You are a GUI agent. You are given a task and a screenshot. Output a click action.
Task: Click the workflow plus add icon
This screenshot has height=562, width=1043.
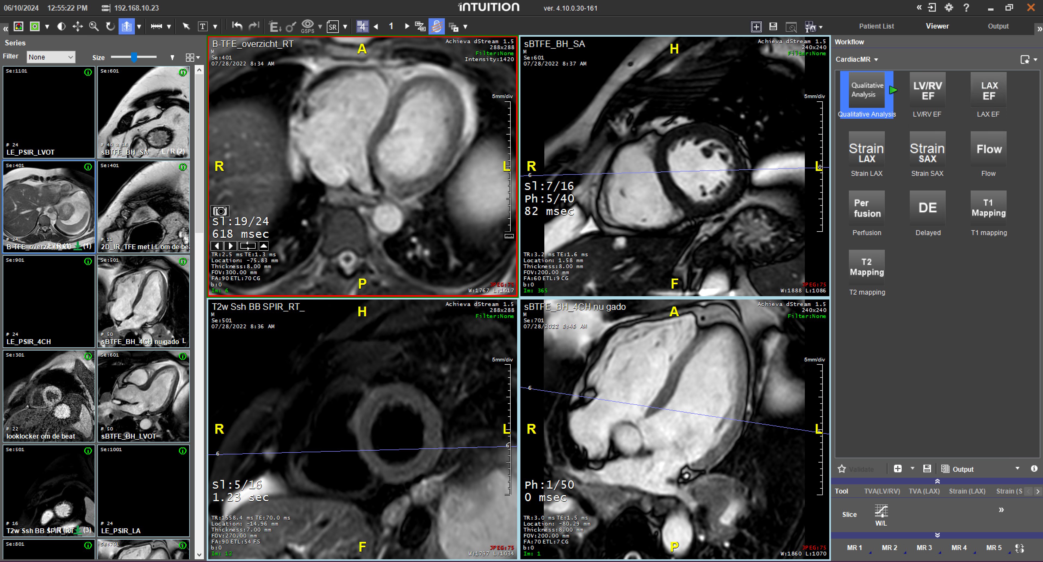[x=898, y=469]
